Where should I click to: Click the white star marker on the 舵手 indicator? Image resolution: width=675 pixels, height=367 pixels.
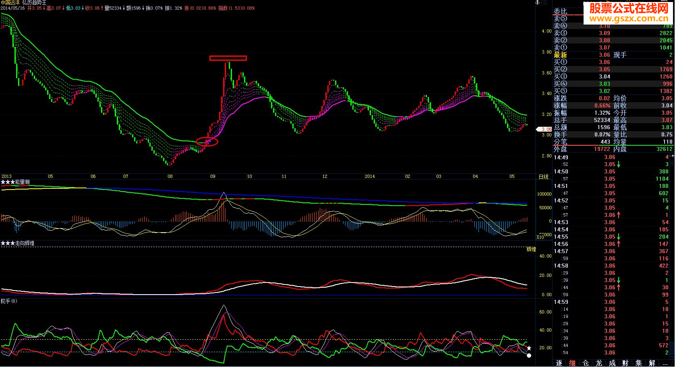pyautogui.click(x=529, y=348)
